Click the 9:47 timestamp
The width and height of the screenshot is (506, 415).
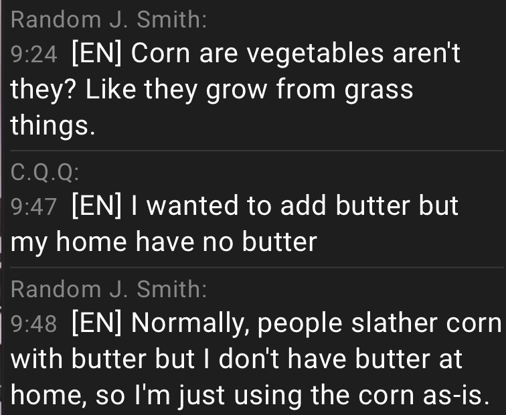34,207
